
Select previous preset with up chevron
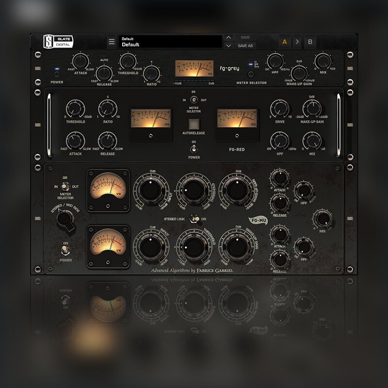[228, 37]
